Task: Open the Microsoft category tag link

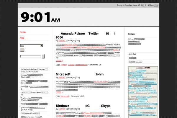Action: pyautogui.click(x=65, y=96)
